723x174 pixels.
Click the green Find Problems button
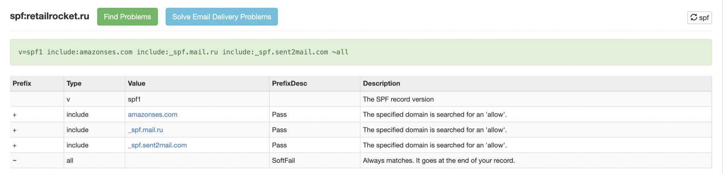(127, 17)
